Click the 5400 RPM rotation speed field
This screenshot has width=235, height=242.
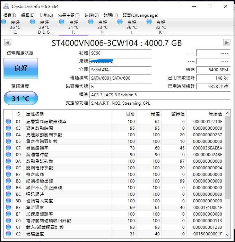214,70
